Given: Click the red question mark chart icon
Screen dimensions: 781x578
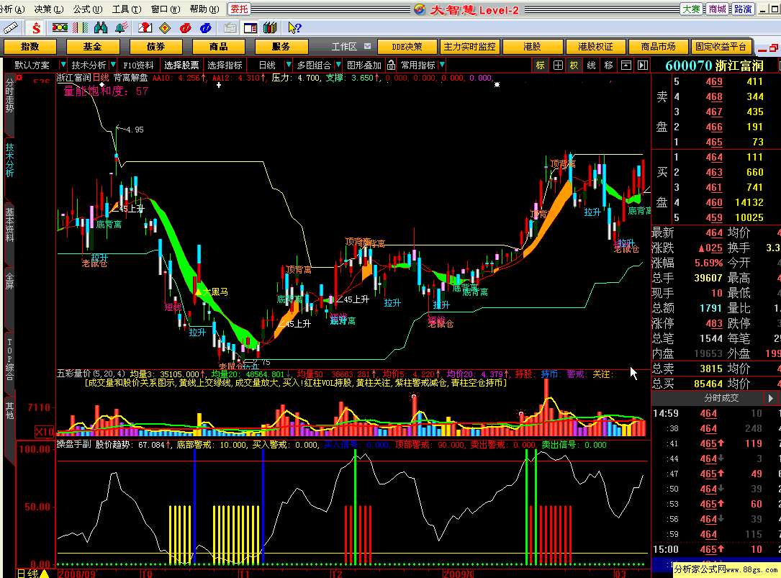Looking at the screenshot, I should point(145,28).
